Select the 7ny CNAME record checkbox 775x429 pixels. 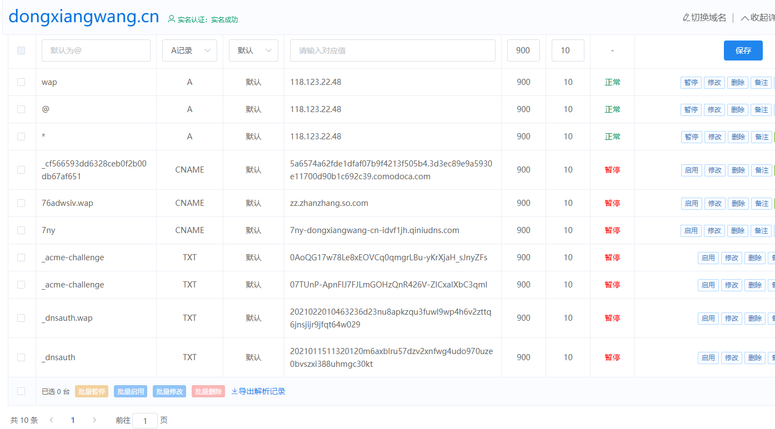21,230
